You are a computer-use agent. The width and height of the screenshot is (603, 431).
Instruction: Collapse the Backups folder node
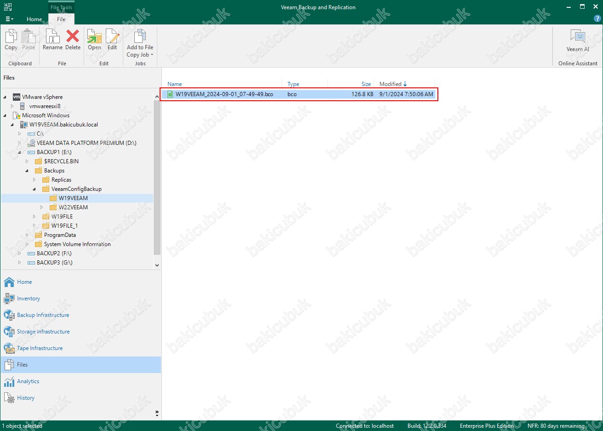(27, 171)
